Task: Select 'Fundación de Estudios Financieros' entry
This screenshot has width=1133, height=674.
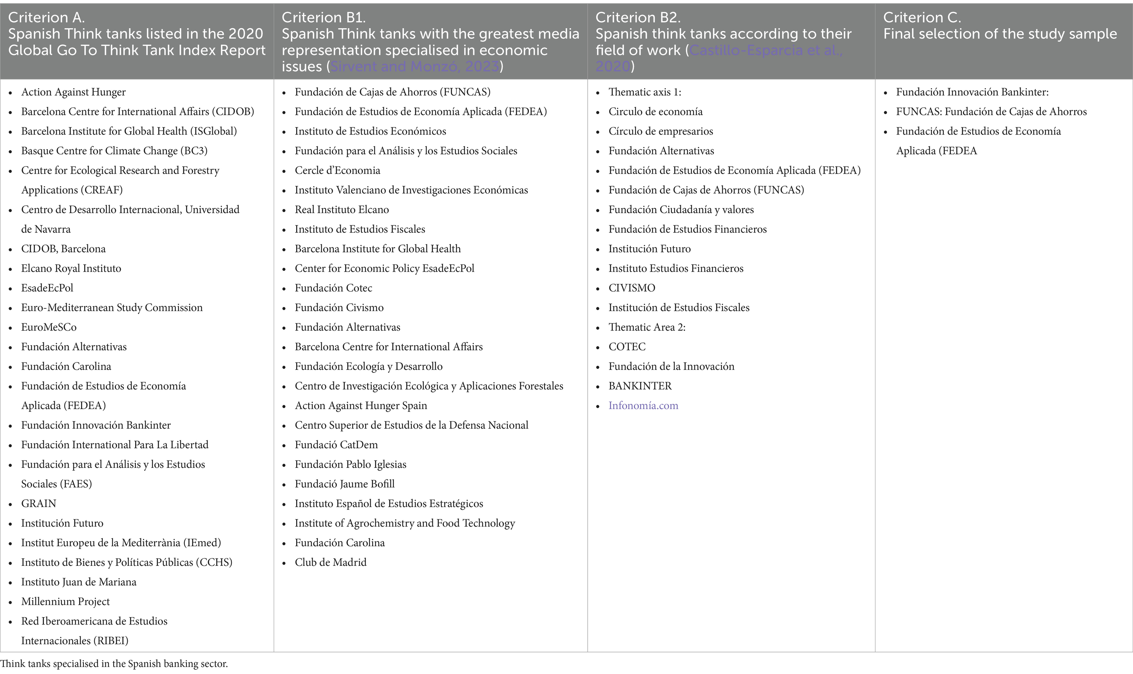Action: (687, 229)
